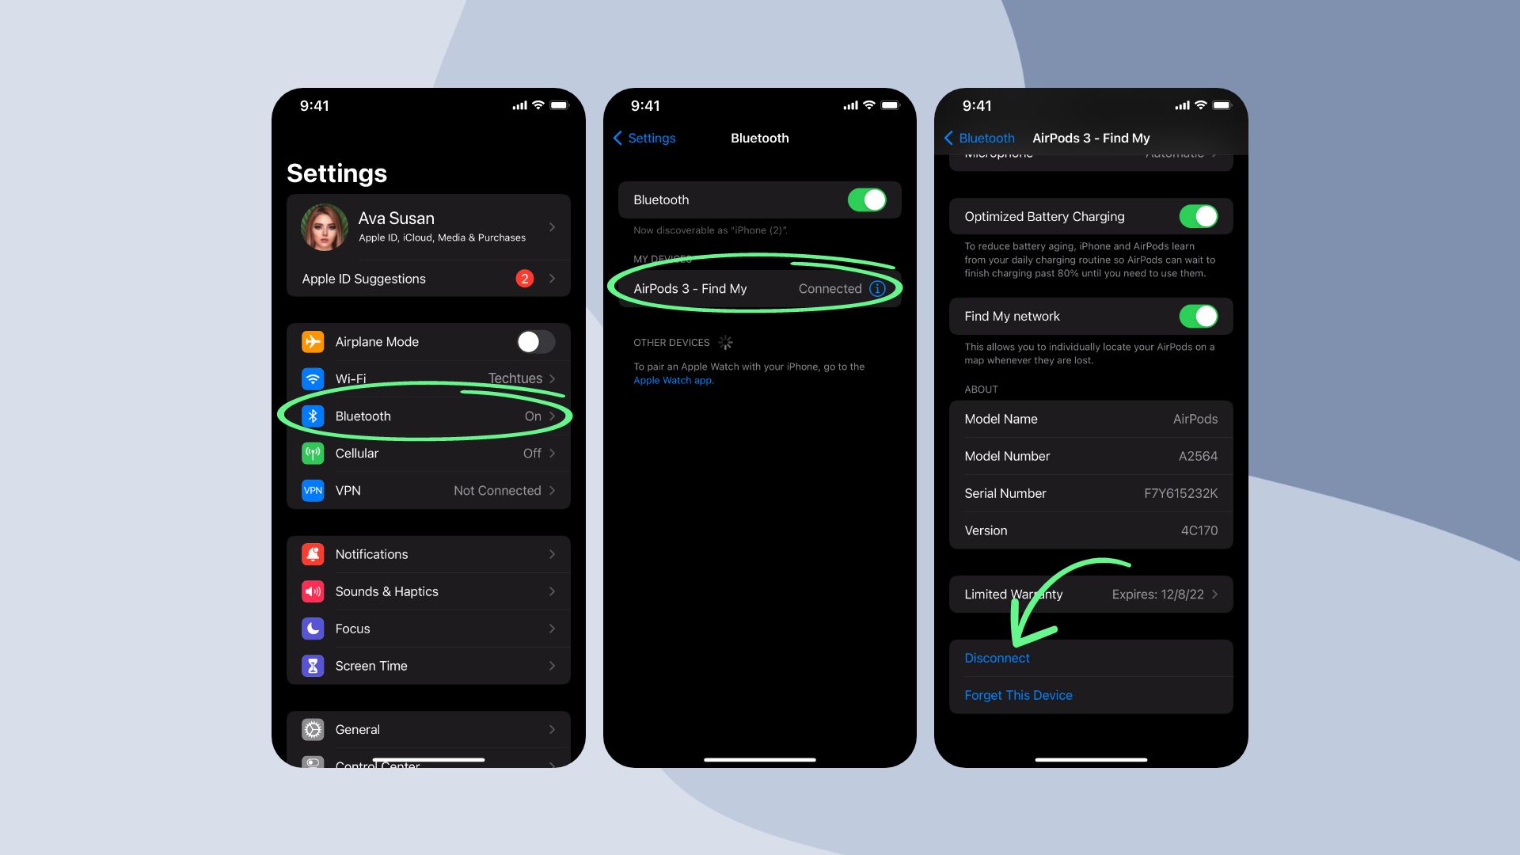This screenshot has width=1520, height=855.
Task: Toggle the Bluetooth switch on/off
Action: point(868,199)
